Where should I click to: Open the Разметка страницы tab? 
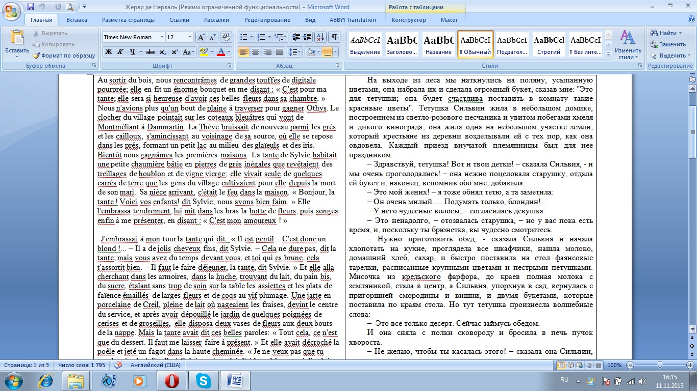128,20
